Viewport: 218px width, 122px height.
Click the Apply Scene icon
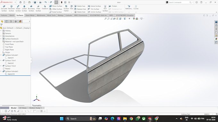click(x=137, y=19)
